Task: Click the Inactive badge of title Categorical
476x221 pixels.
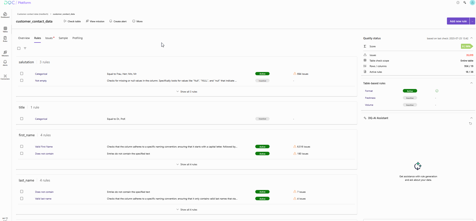Action: (x=262, y=119)
